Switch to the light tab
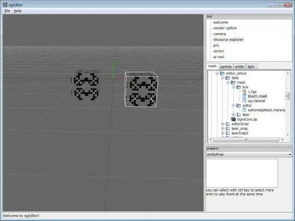This screenshot has width=295, height=221. click(251, 67)
